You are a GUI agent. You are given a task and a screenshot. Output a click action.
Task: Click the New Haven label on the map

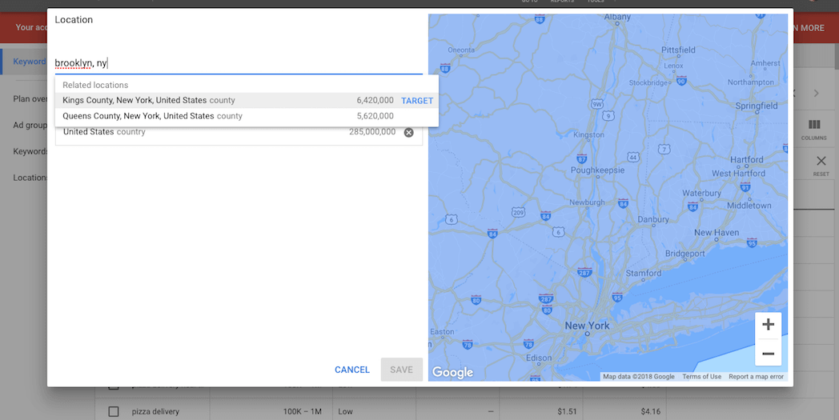[717, 233]
